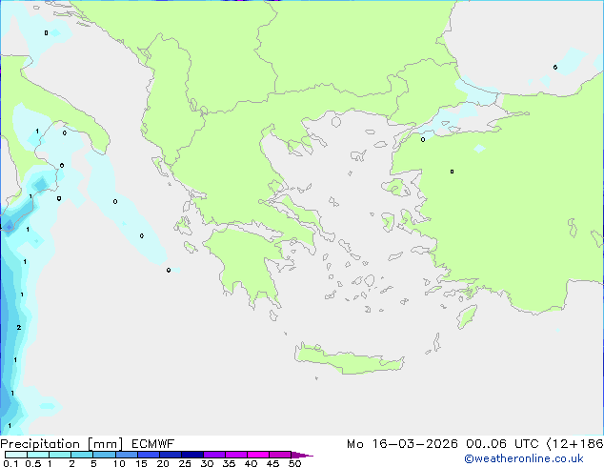
Task: Pick the 30–35 mm purple legend swatch
Action: tap(213, 455)
